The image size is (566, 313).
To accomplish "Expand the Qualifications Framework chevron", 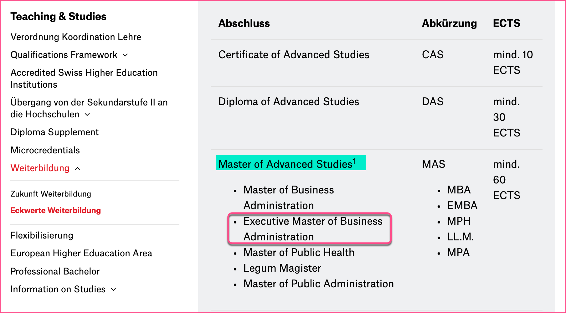I will coord(125,55).
